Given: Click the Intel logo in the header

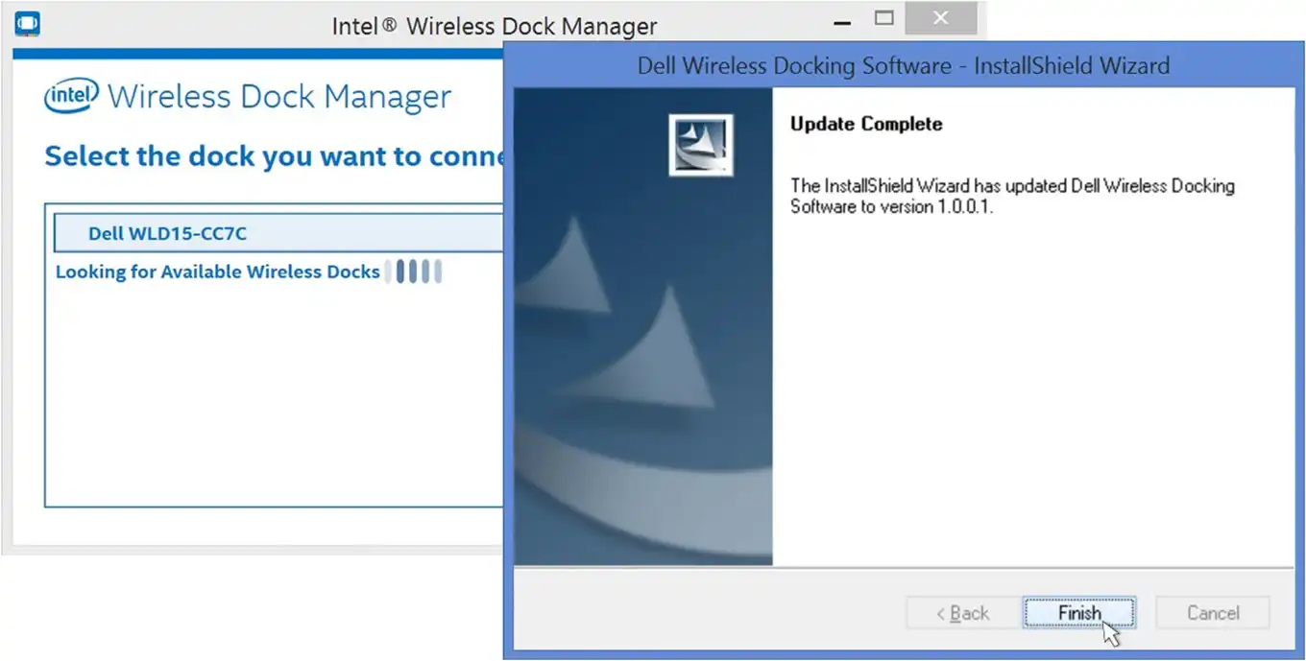Looking at the screenshot, I should pos(73,96).
